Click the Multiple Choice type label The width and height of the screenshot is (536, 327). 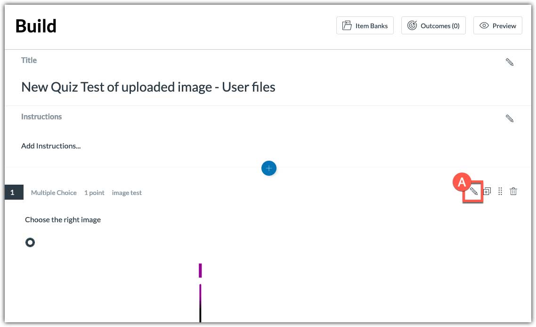click(x=54, y=193)
